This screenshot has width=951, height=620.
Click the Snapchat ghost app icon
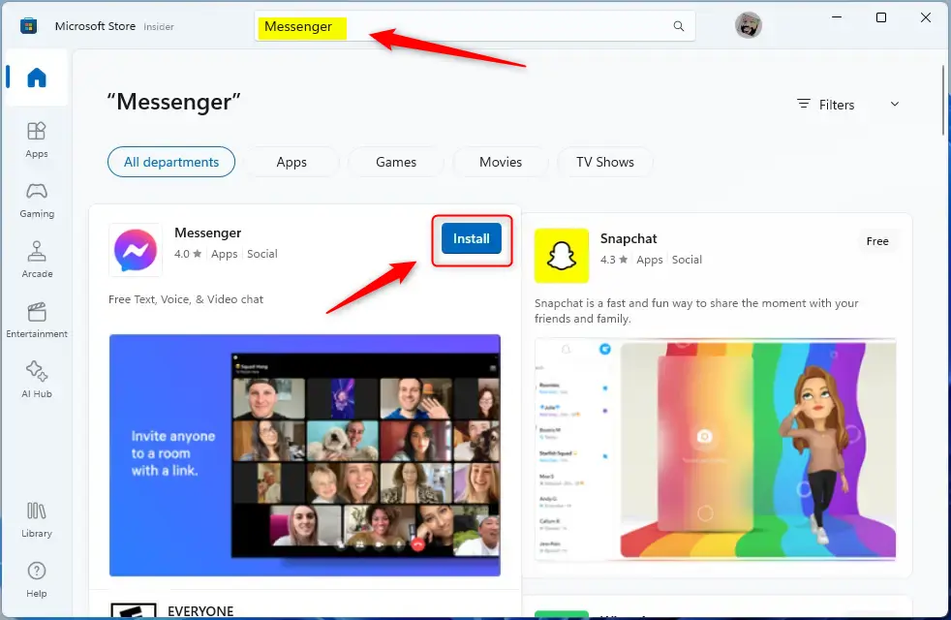tap(561, 256)
